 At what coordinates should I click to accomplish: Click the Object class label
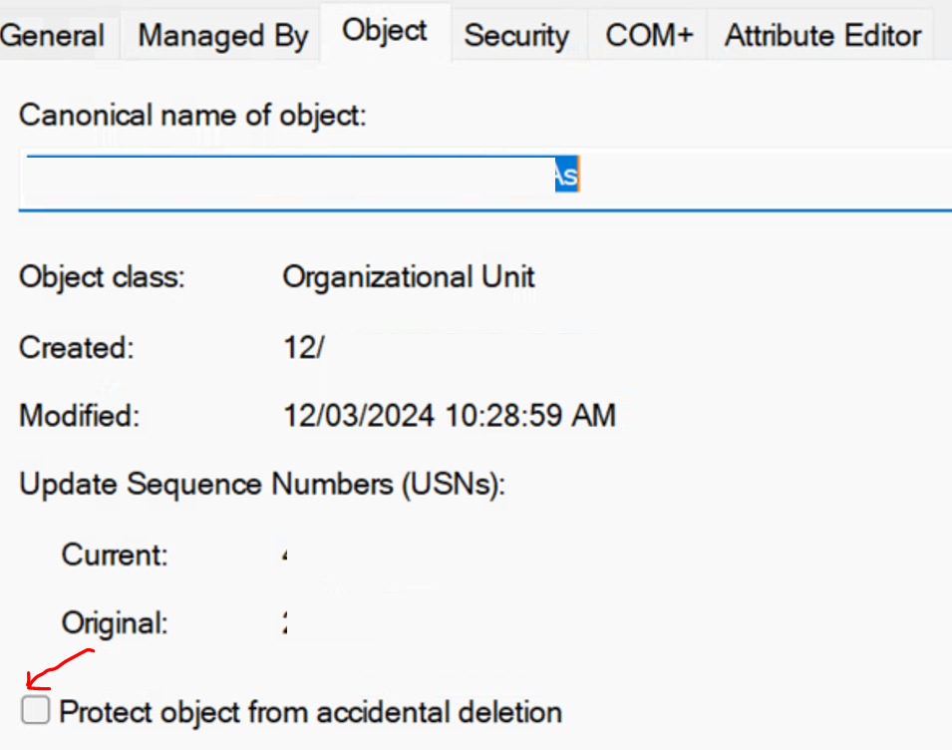point(102,278)
